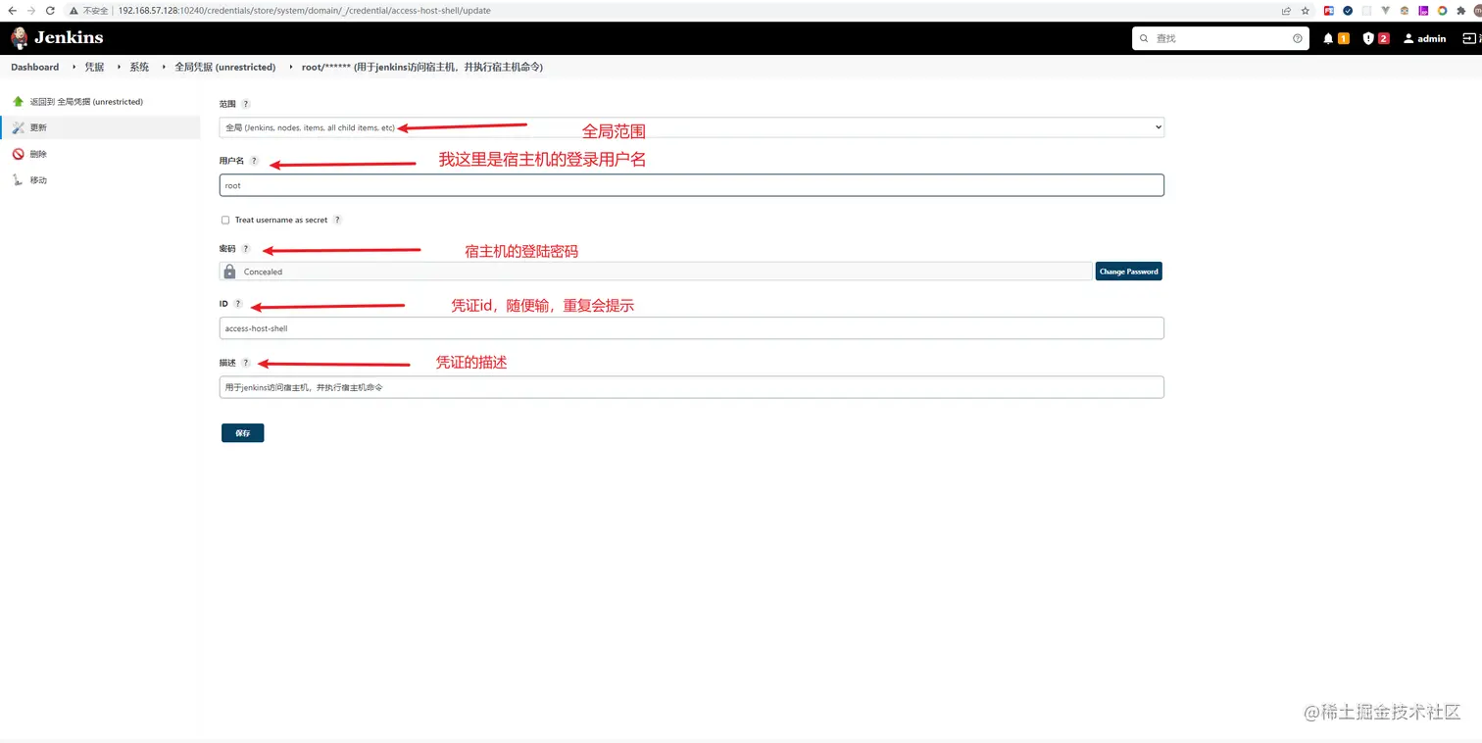Image resolution: width=1482 pixels, height=743 pixels.
Task: Click the search help question icon
Action: point(1298,38)
